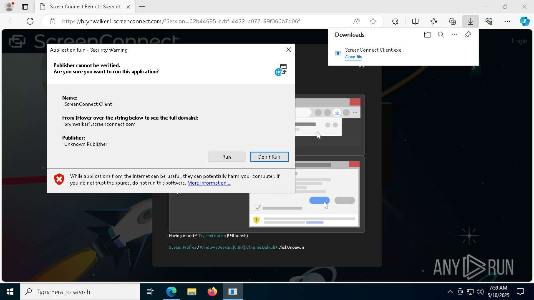View site information lock icon

[x=52, y=21]
